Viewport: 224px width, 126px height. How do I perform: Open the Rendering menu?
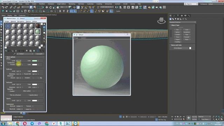(x=72, y=4)
